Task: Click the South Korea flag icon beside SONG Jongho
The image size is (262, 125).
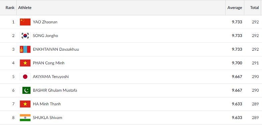Action: click(x=25, y=36)
